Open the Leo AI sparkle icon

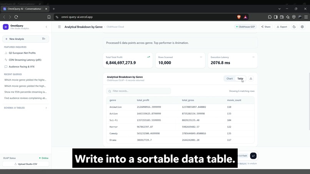[x=288, y=17]
